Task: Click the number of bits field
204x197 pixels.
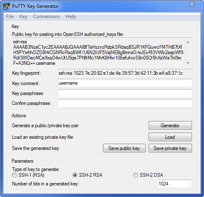Action: click(x=175, y=184)
